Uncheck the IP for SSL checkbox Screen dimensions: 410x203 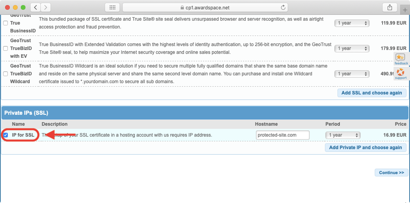5,135
